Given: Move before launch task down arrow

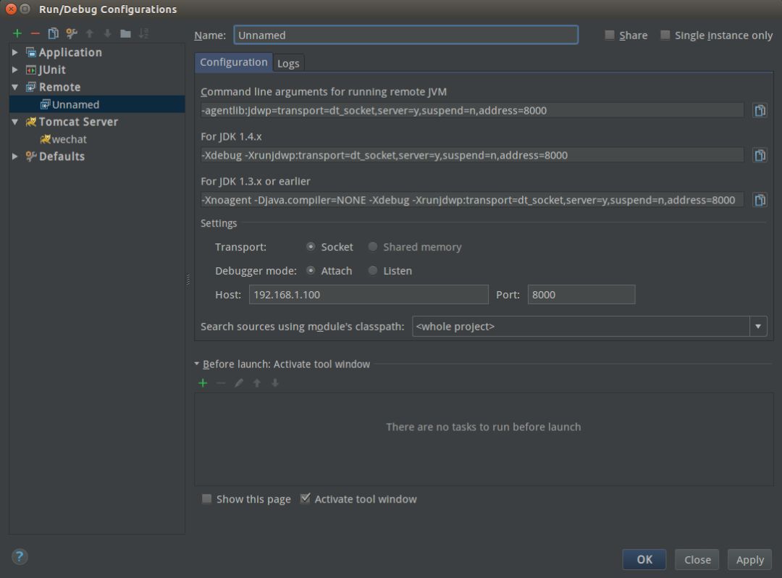Looking at the screenshot, I should [275, 383].
